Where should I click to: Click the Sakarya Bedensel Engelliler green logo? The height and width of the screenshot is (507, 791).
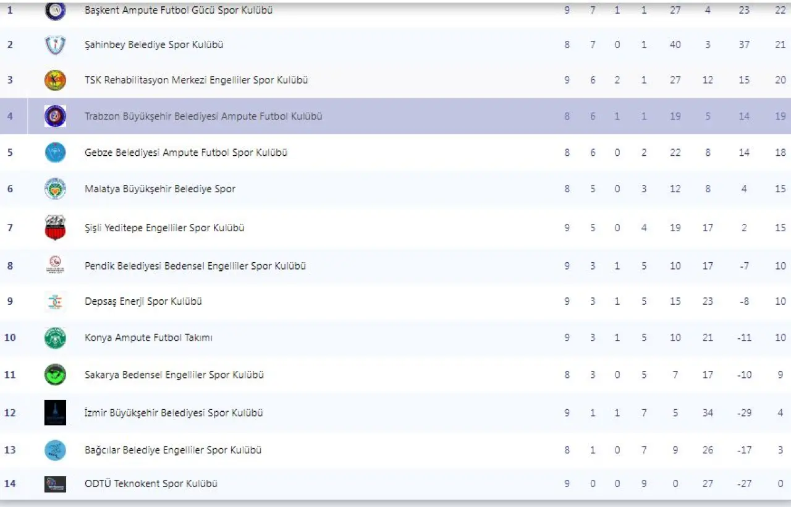(x=55, y=375)
